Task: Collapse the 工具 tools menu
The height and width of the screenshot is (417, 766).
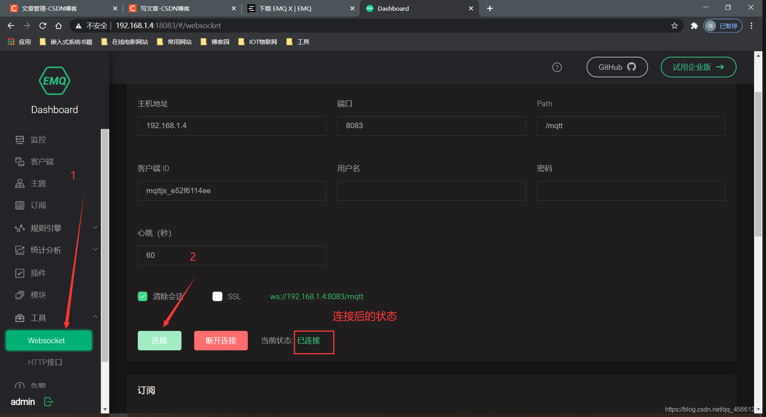Action: (x=39, y=318)
